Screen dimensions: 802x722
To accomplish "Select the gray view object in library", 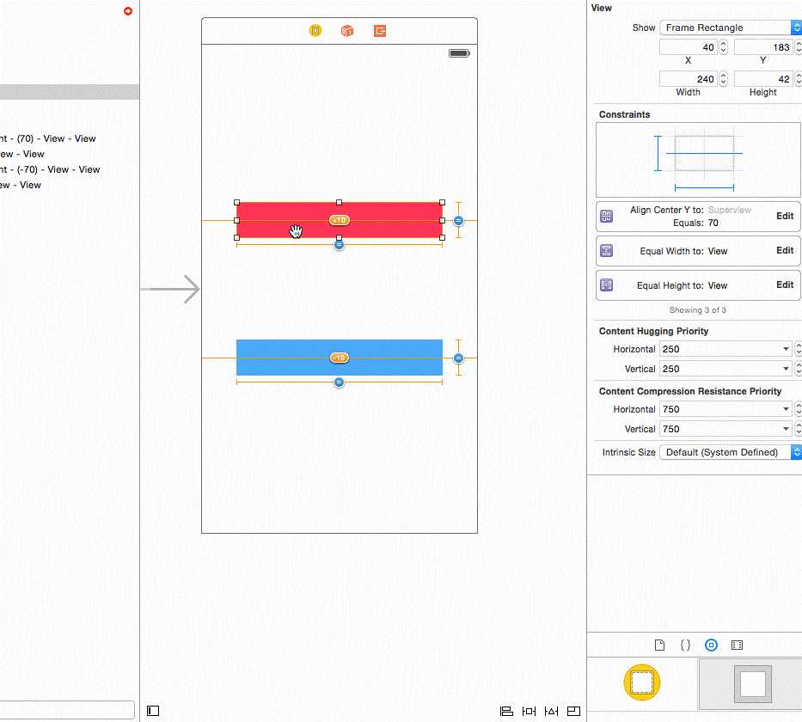I will (753, 683).
